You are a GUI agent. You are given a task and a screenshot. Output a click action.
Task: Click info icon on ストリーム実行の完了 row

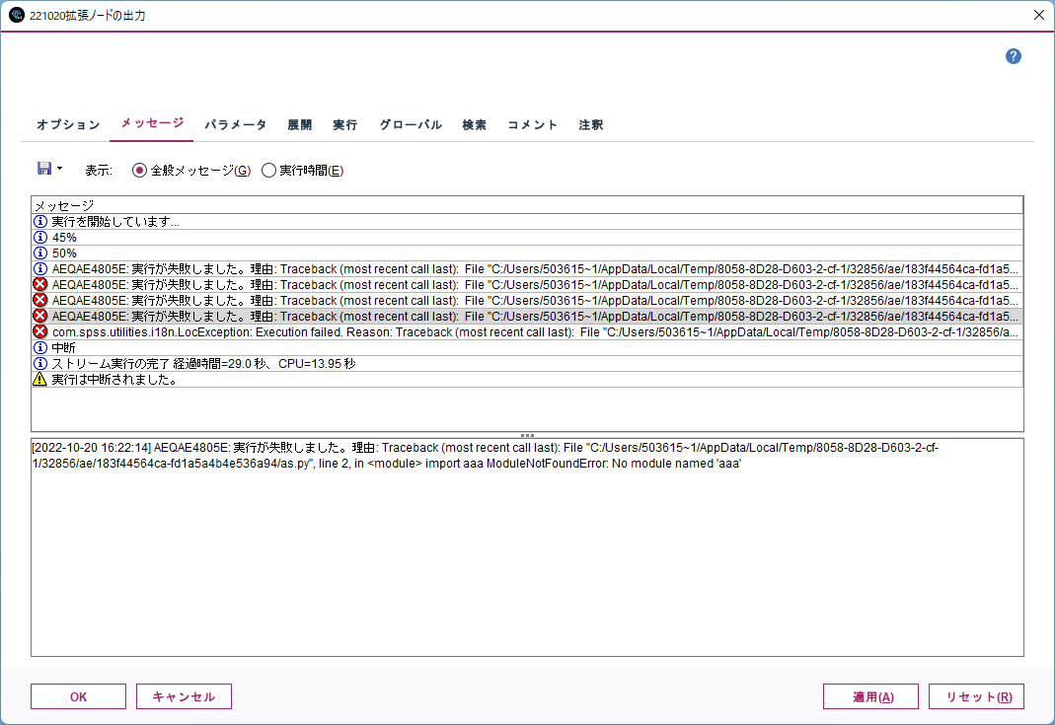tap(40, 363)
